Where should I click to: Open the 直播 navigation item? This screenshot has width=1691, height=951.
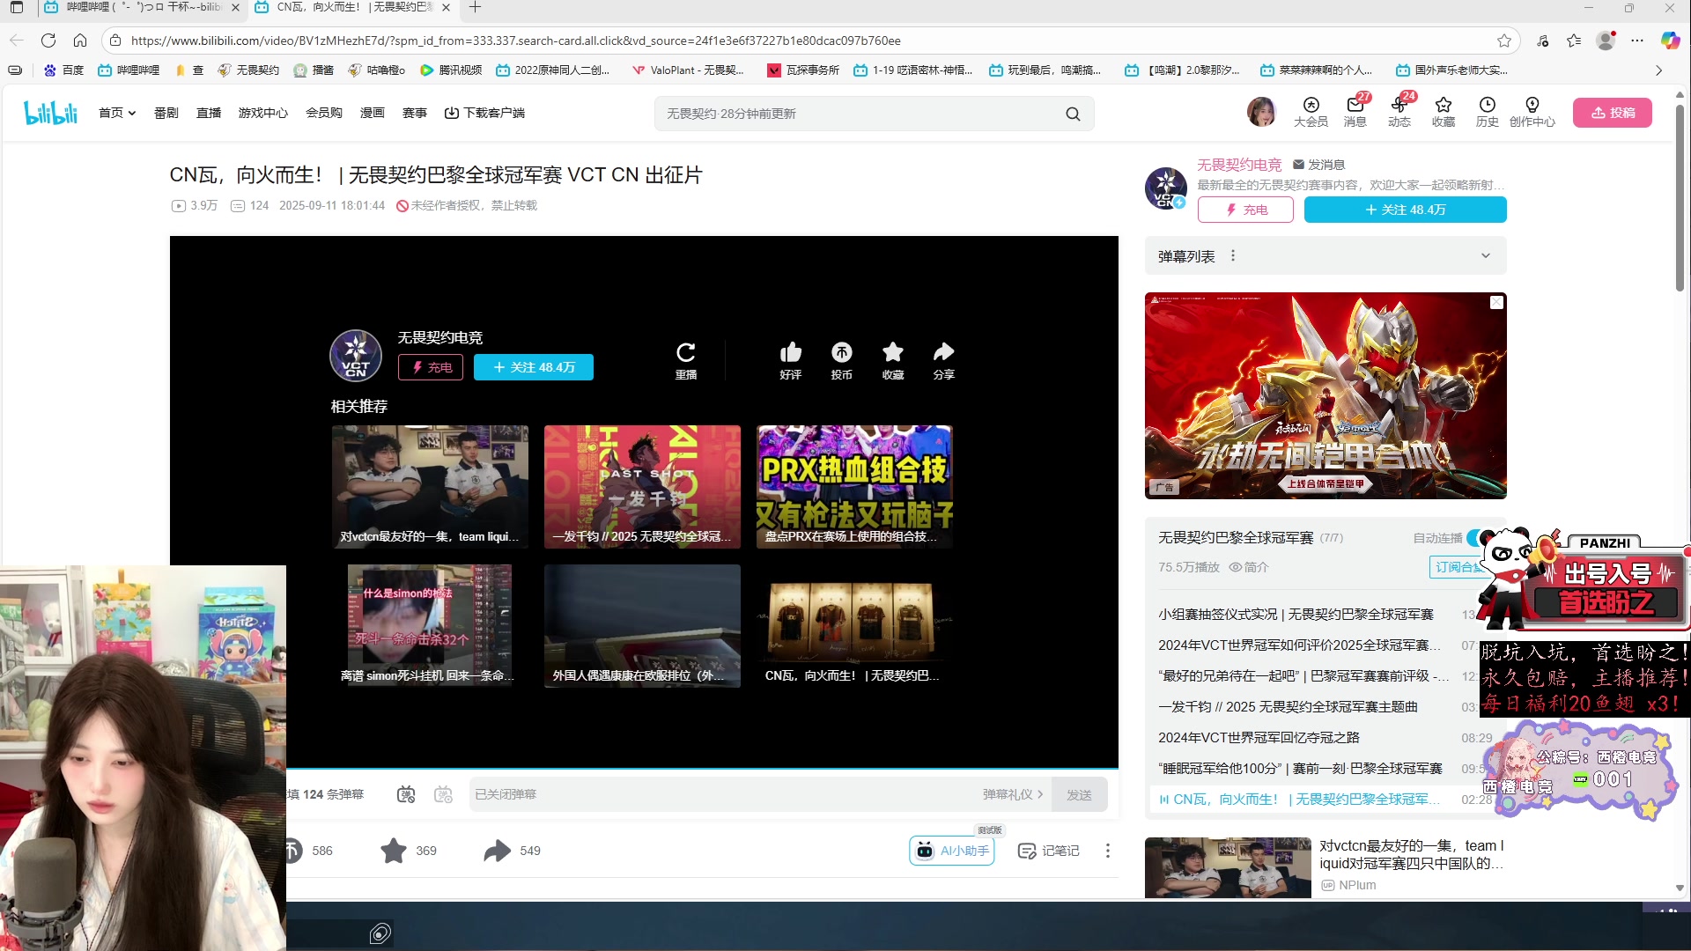tap(209, 113)
